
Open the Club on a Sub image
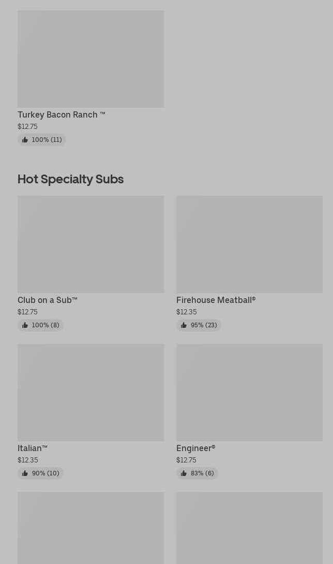click(90, 244)
